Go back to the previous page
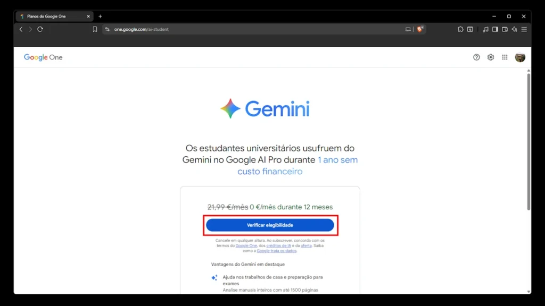Viewport: 545px width, 306px height. 21,29
